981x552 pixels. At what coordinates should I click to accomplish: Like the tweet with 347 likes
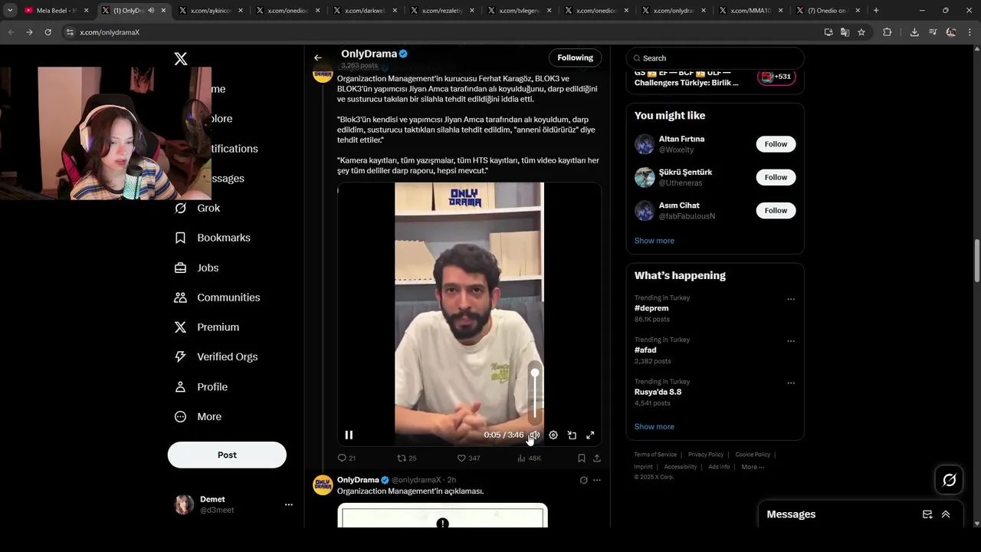(x=468, y=458)
